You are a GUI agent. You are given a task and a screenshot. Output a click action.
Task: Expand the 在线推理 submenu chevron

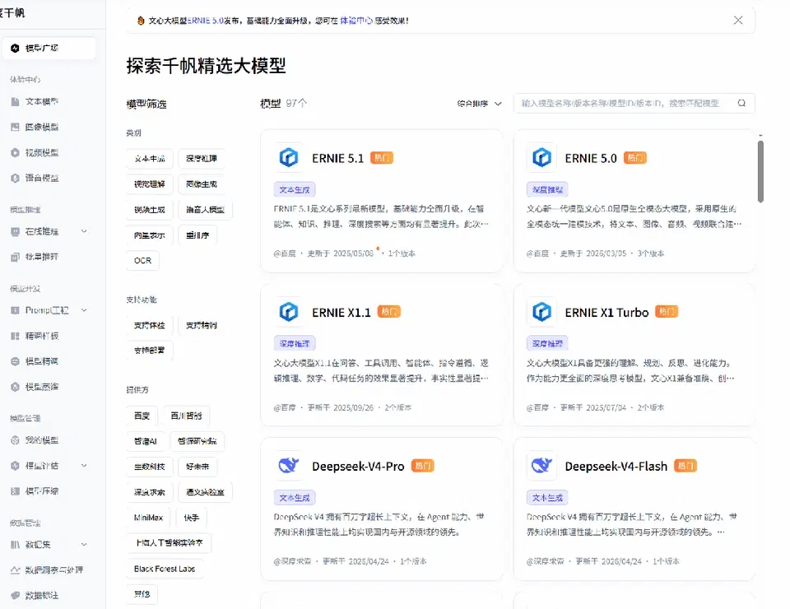coord(84,231)
